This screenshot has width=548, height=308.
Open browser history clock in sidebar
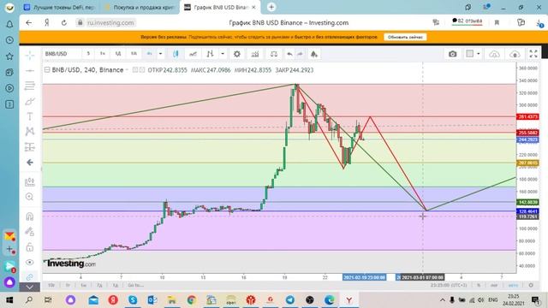click(x=9, y=40)
